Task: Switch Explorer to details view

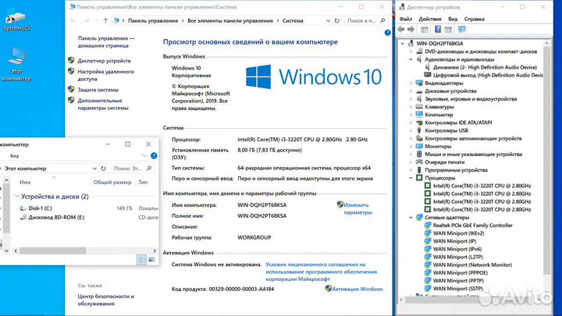Action: pyautogui.click(x=141, y=259)
